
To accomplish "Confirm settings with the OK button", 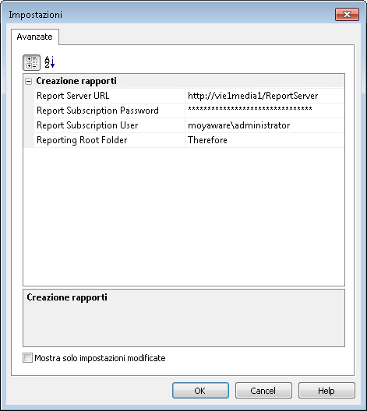I will pos(200,391).
